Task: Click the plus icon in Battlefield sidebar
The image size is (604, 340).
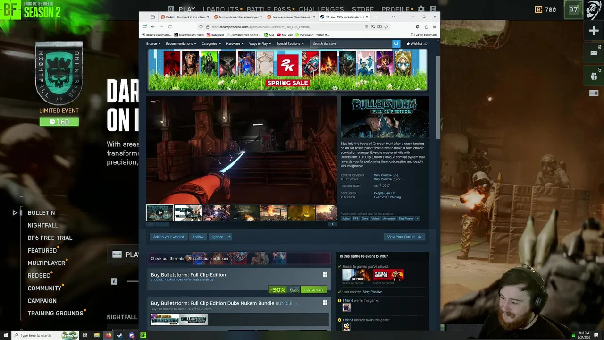Action: 594,31
